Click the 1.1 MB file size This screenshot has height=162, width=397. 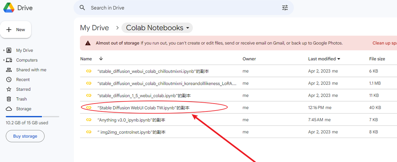click(x=375, y=83)
